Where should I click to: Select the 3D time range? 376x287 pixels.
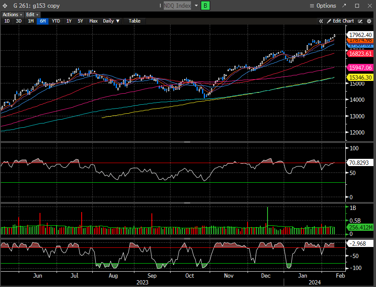[19, 21]
